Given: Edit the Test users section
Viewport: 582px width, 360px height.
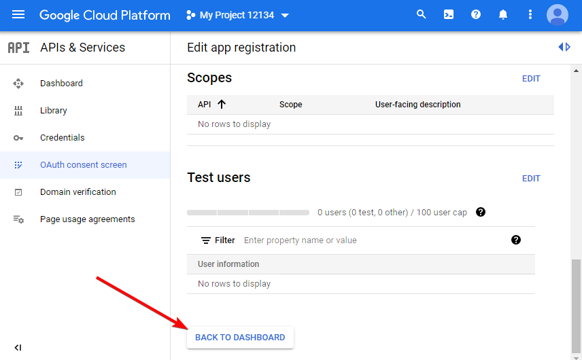Looking at the screenshot, I should (531, 179).
